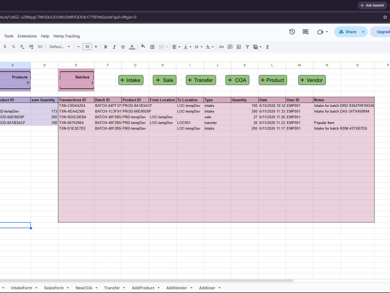
Task: Select the Batches count cell
Action: coord(77,83)
